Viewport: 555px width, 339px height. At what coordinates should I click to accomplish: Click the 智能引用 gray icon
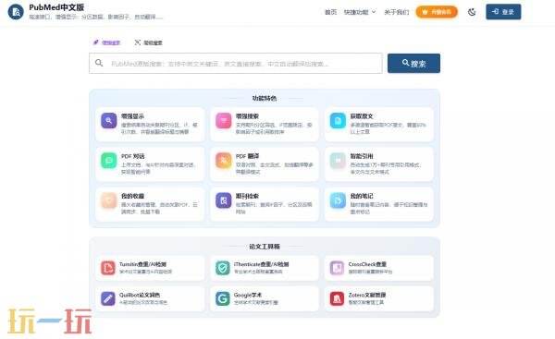tap(338, 161)
